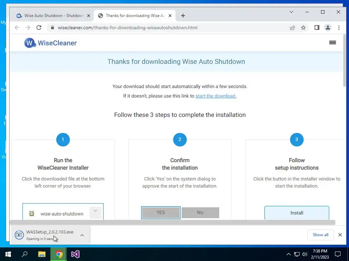Click 'Confirm the installation' heading
This screenshot has height=261, width=349.
[x=180, y=164]
